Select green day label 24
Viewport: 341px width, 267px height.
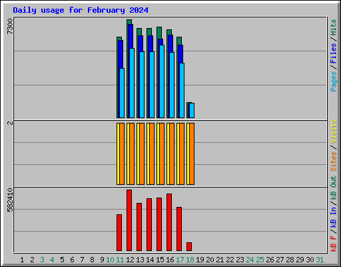(x=250, y=260)
